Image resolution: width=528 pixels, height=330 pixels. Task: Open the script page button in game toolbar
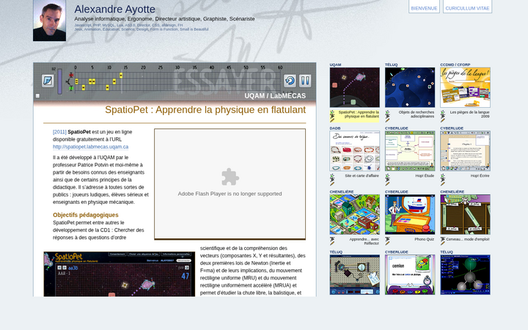[x=48, y=81]
